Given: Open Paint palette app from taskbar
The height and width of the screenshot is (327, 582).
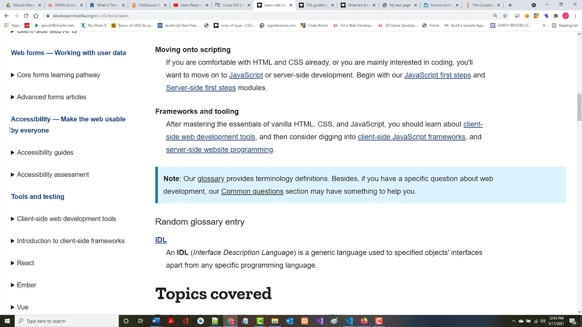Looking at the screenshot, I should coord(334,321).
